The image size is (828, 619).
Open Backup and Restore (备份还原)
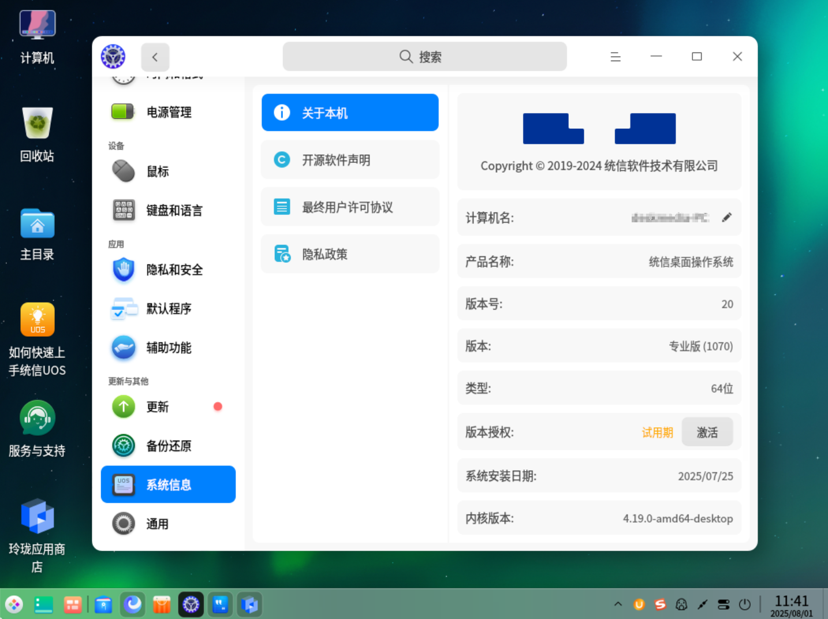[168, 446]
